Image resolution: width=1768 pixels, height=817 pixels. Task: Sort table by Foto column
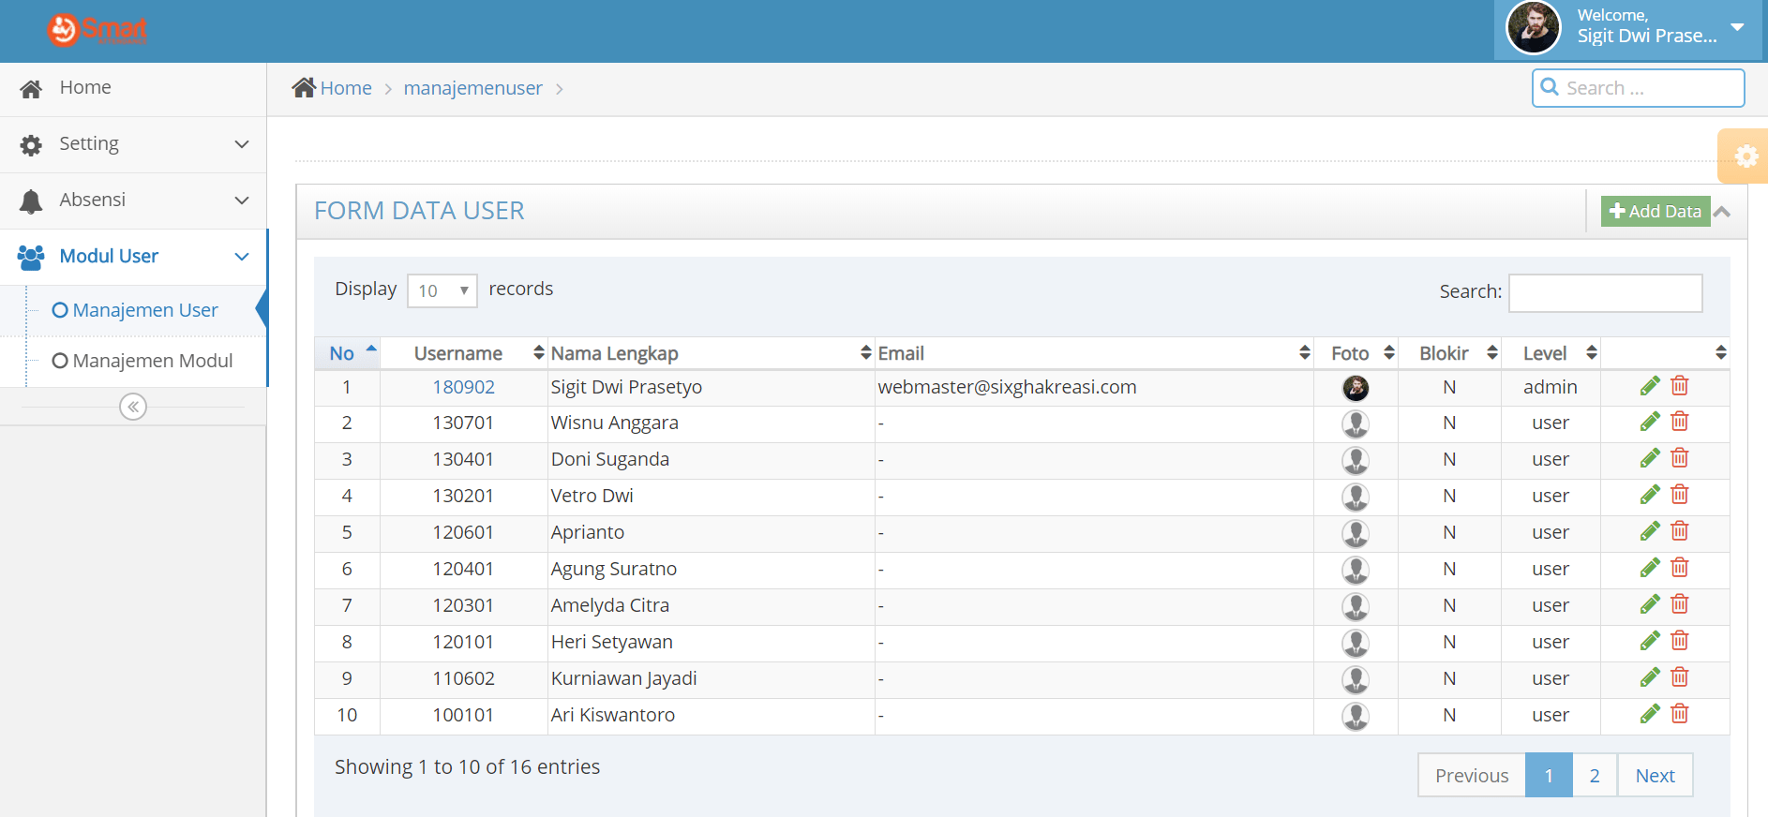point(1356,353)
